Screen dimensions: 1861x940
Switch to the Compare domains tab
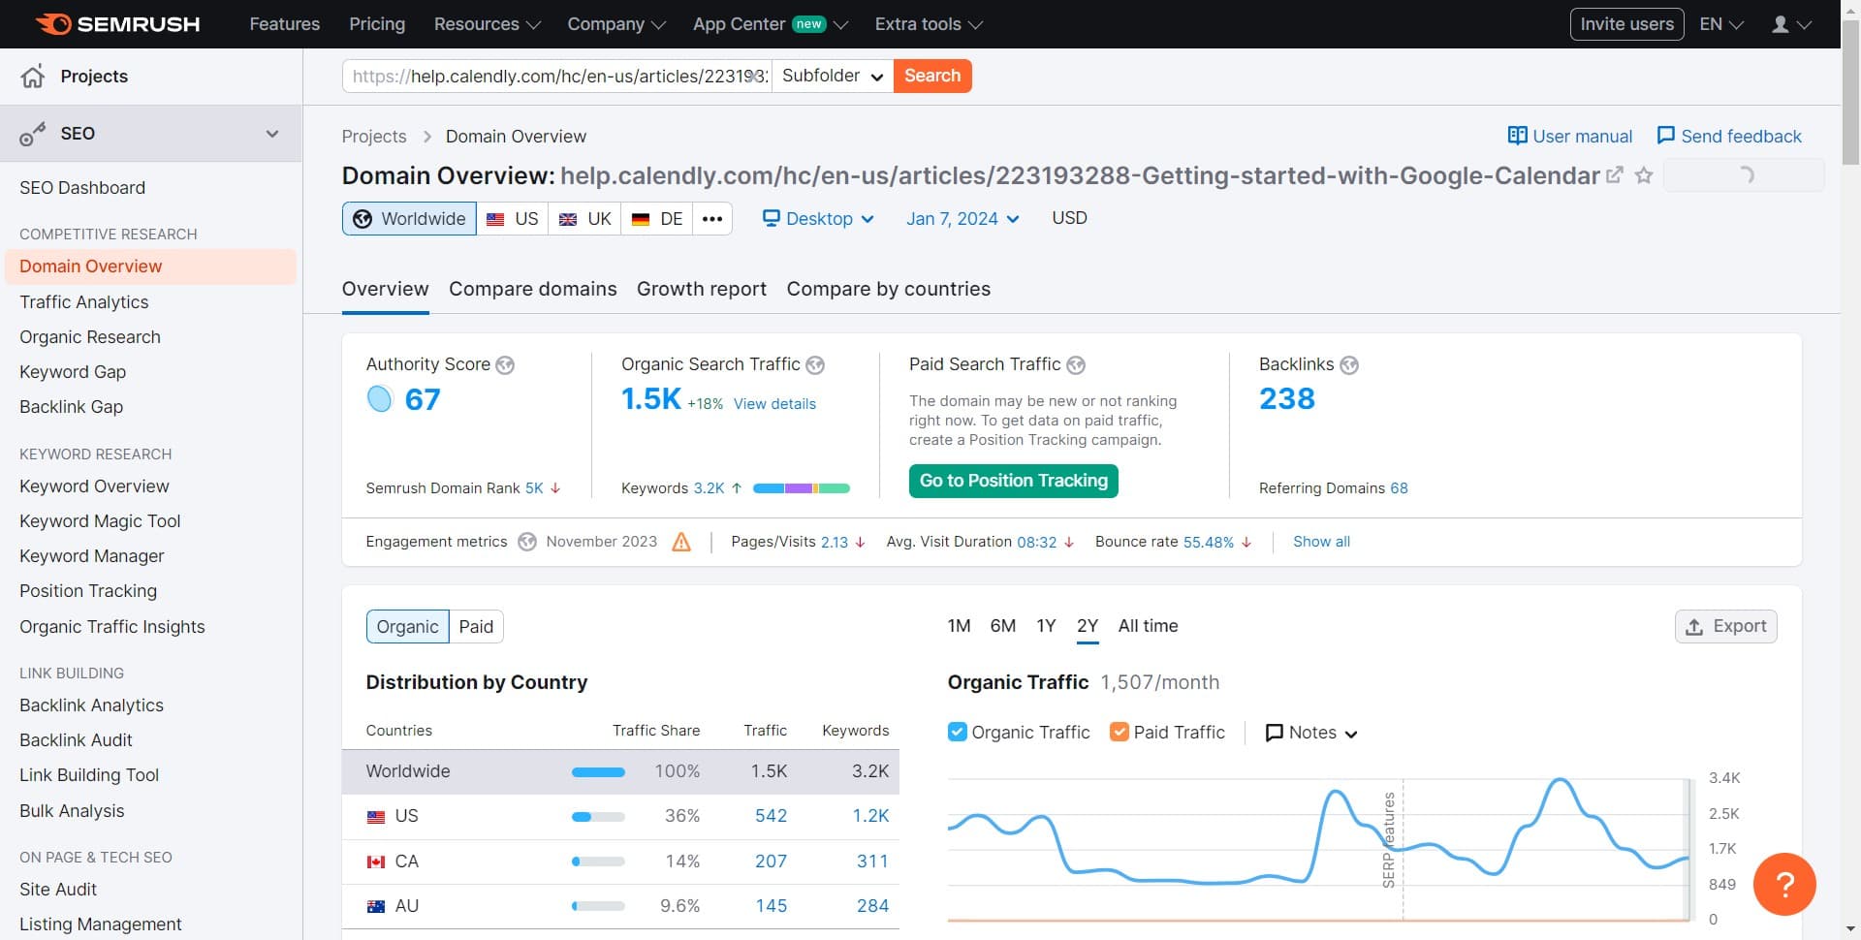[x=532, y=289]
